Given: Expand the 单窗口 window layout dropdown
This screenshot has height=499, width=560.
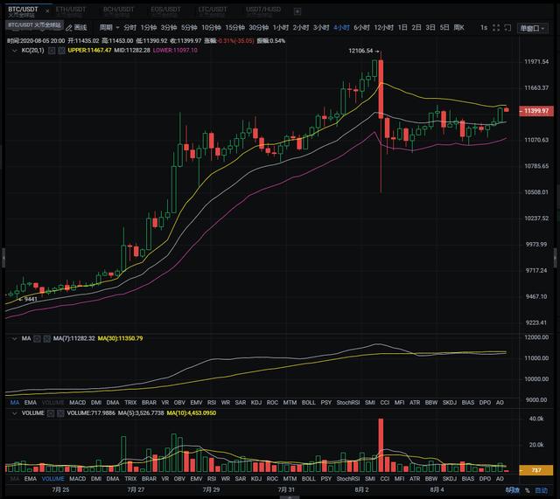Looking at the screenshot, I should click(x=530, y=27).
